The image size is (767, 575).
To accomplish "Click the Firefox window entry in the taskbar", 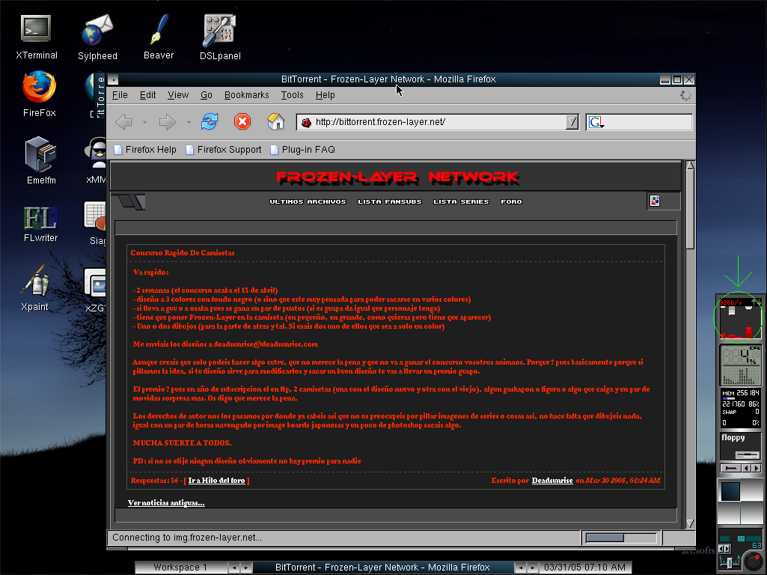I will (x=382, y=568).
